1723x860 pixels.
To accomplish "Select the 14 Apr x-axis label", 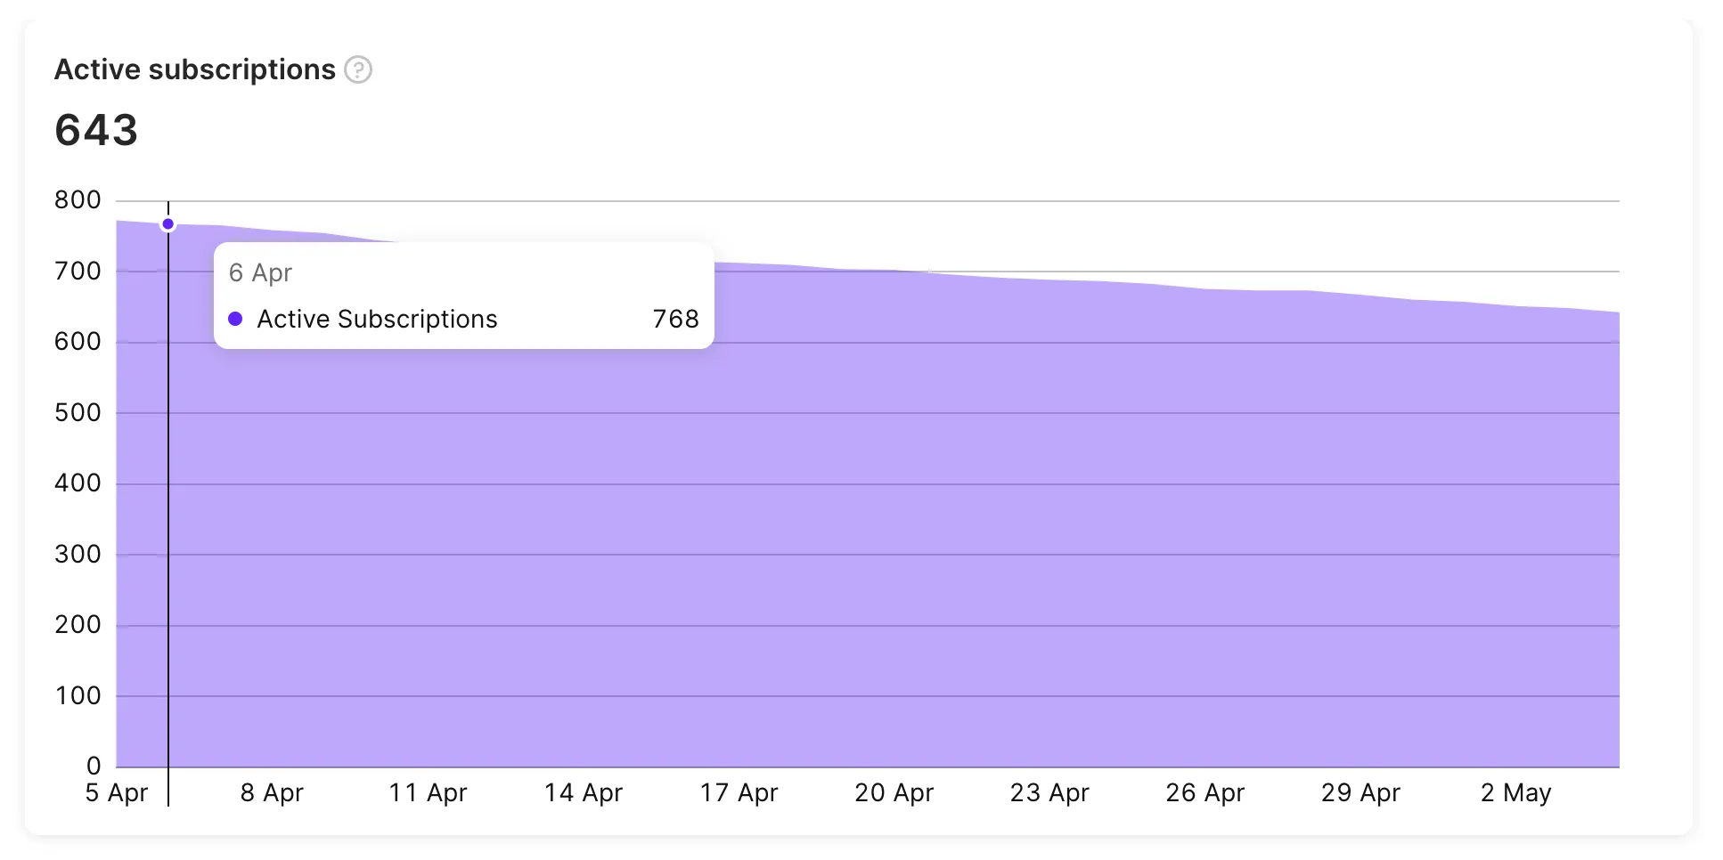I will click(584, 792).
